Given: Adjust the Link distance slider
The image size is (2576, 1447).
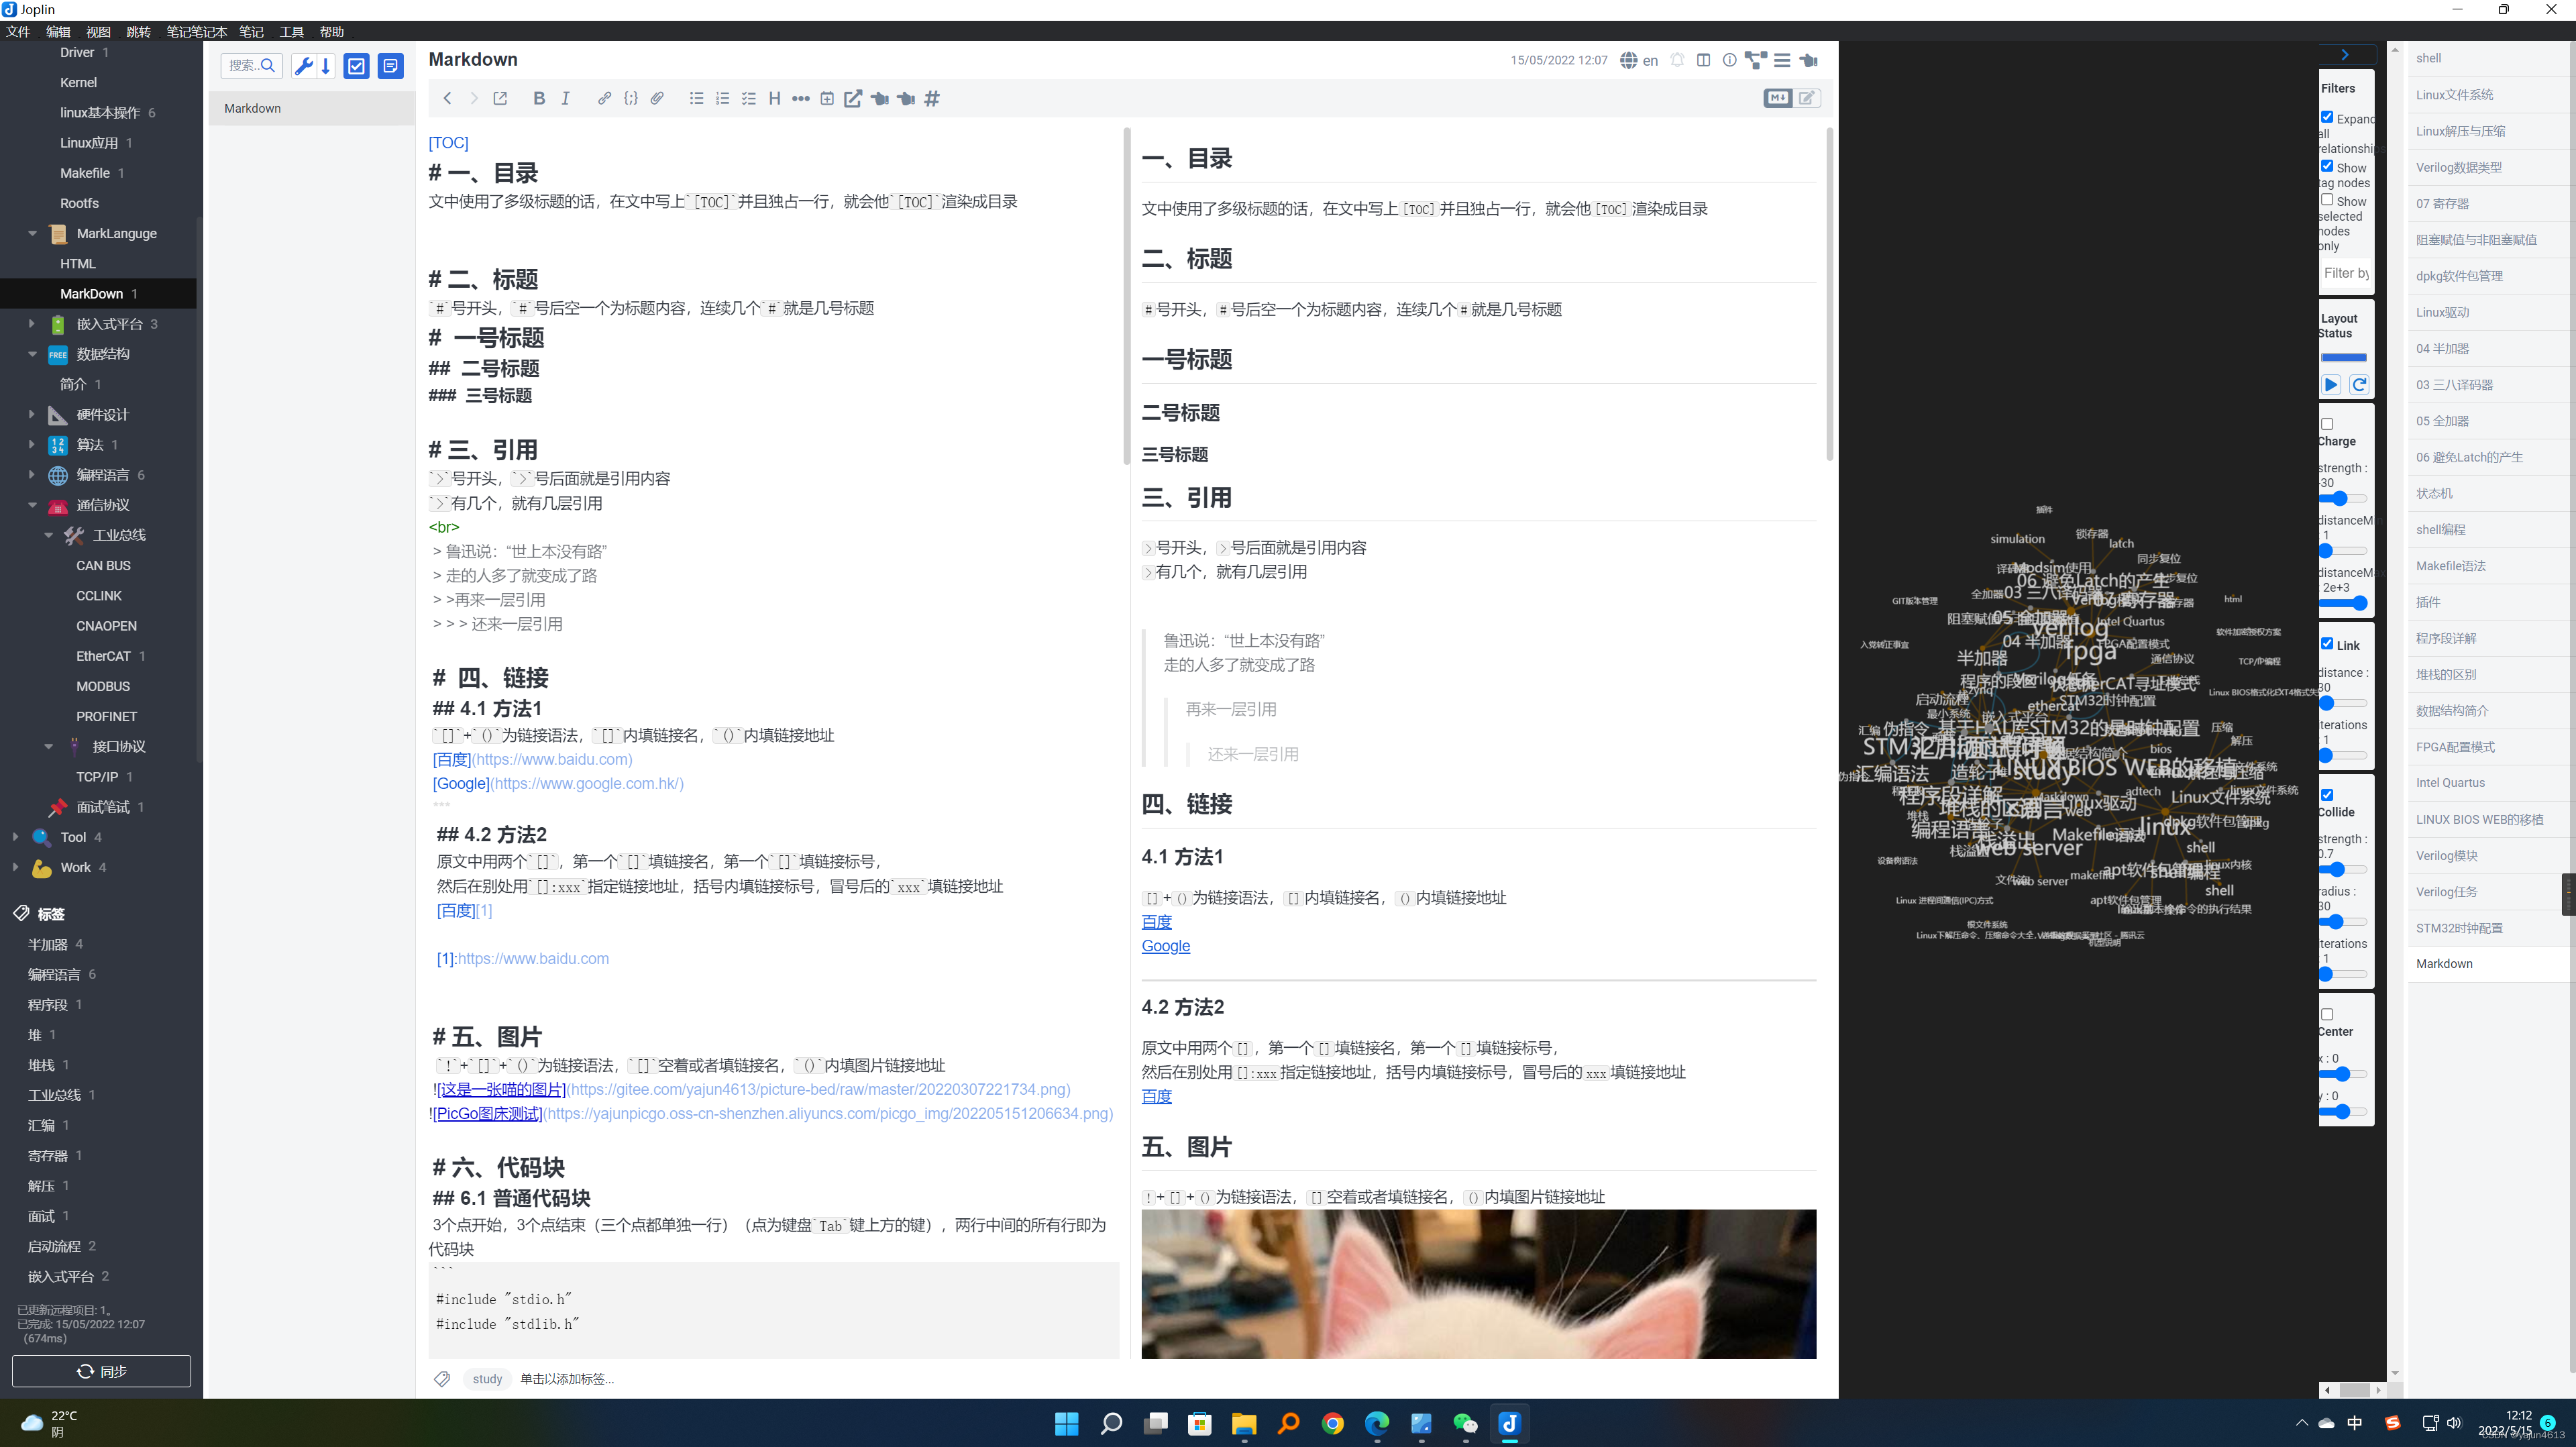Looking at the screenshot, I should pyautogui.click(x=2343, y=703).
